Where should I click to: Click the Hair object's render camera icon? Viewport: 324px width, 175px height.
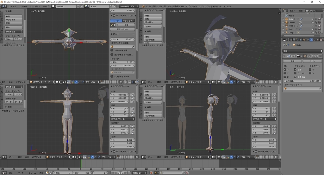320,29
